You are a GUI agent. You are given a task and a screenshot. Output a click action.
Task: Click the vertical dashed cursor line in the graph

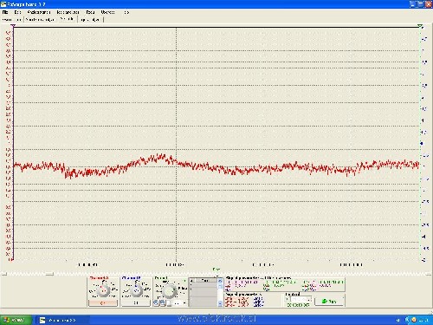(177, 143)
